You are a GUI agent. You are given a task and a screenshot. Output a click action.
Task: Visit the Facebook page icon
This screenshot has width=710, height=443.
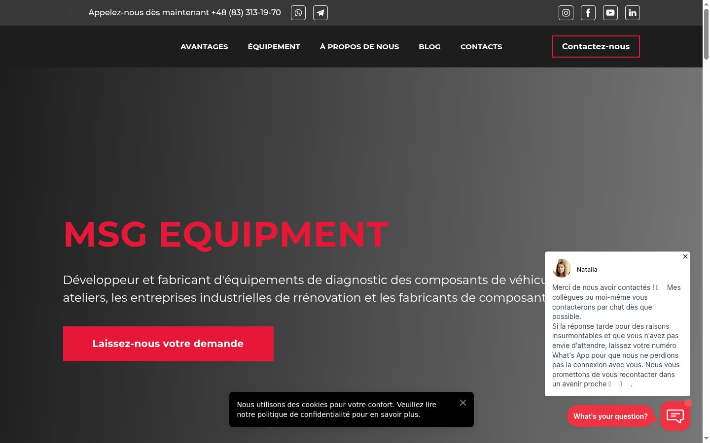tap(588, 13)
